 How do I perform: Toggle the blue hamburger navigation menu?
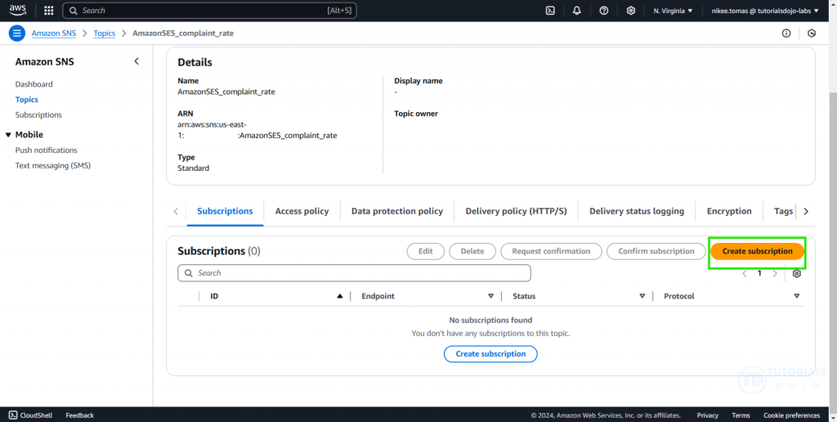(17, 33)
